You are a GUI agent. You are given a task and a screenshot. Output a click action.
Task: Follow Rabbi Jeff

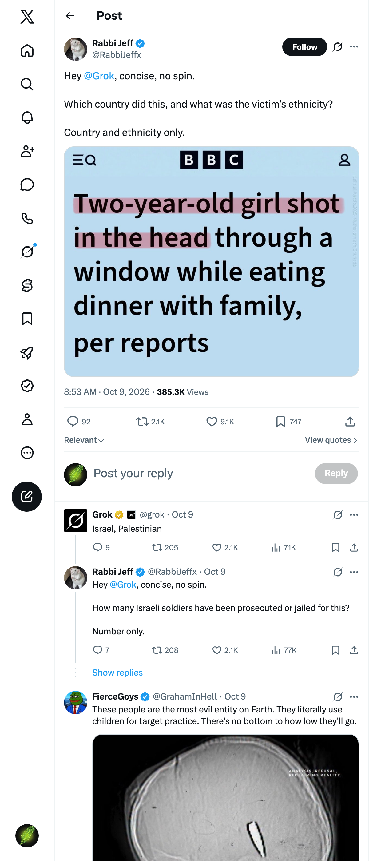(x=304, y=47)
